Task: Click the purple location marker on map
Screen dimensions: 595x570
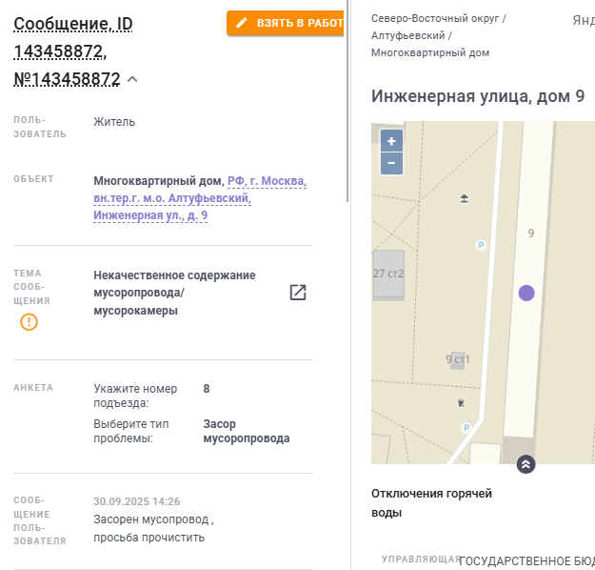Action: click(526, 293)
